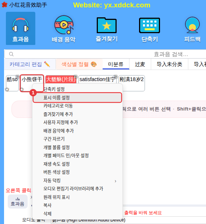Image resolution: width=206 pixels, height=224 pixels.
Task: Toggle favorite star on 酷so button
Action: 7,90
